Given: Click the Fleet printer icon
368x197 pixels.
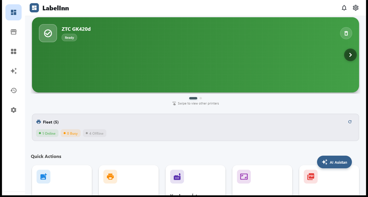Looking at the screenshot, I should point(39,122).
